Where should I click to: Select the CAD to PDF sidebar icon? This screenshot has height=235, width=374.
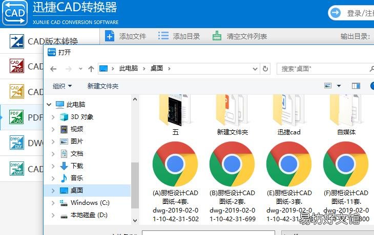[17, 66]
